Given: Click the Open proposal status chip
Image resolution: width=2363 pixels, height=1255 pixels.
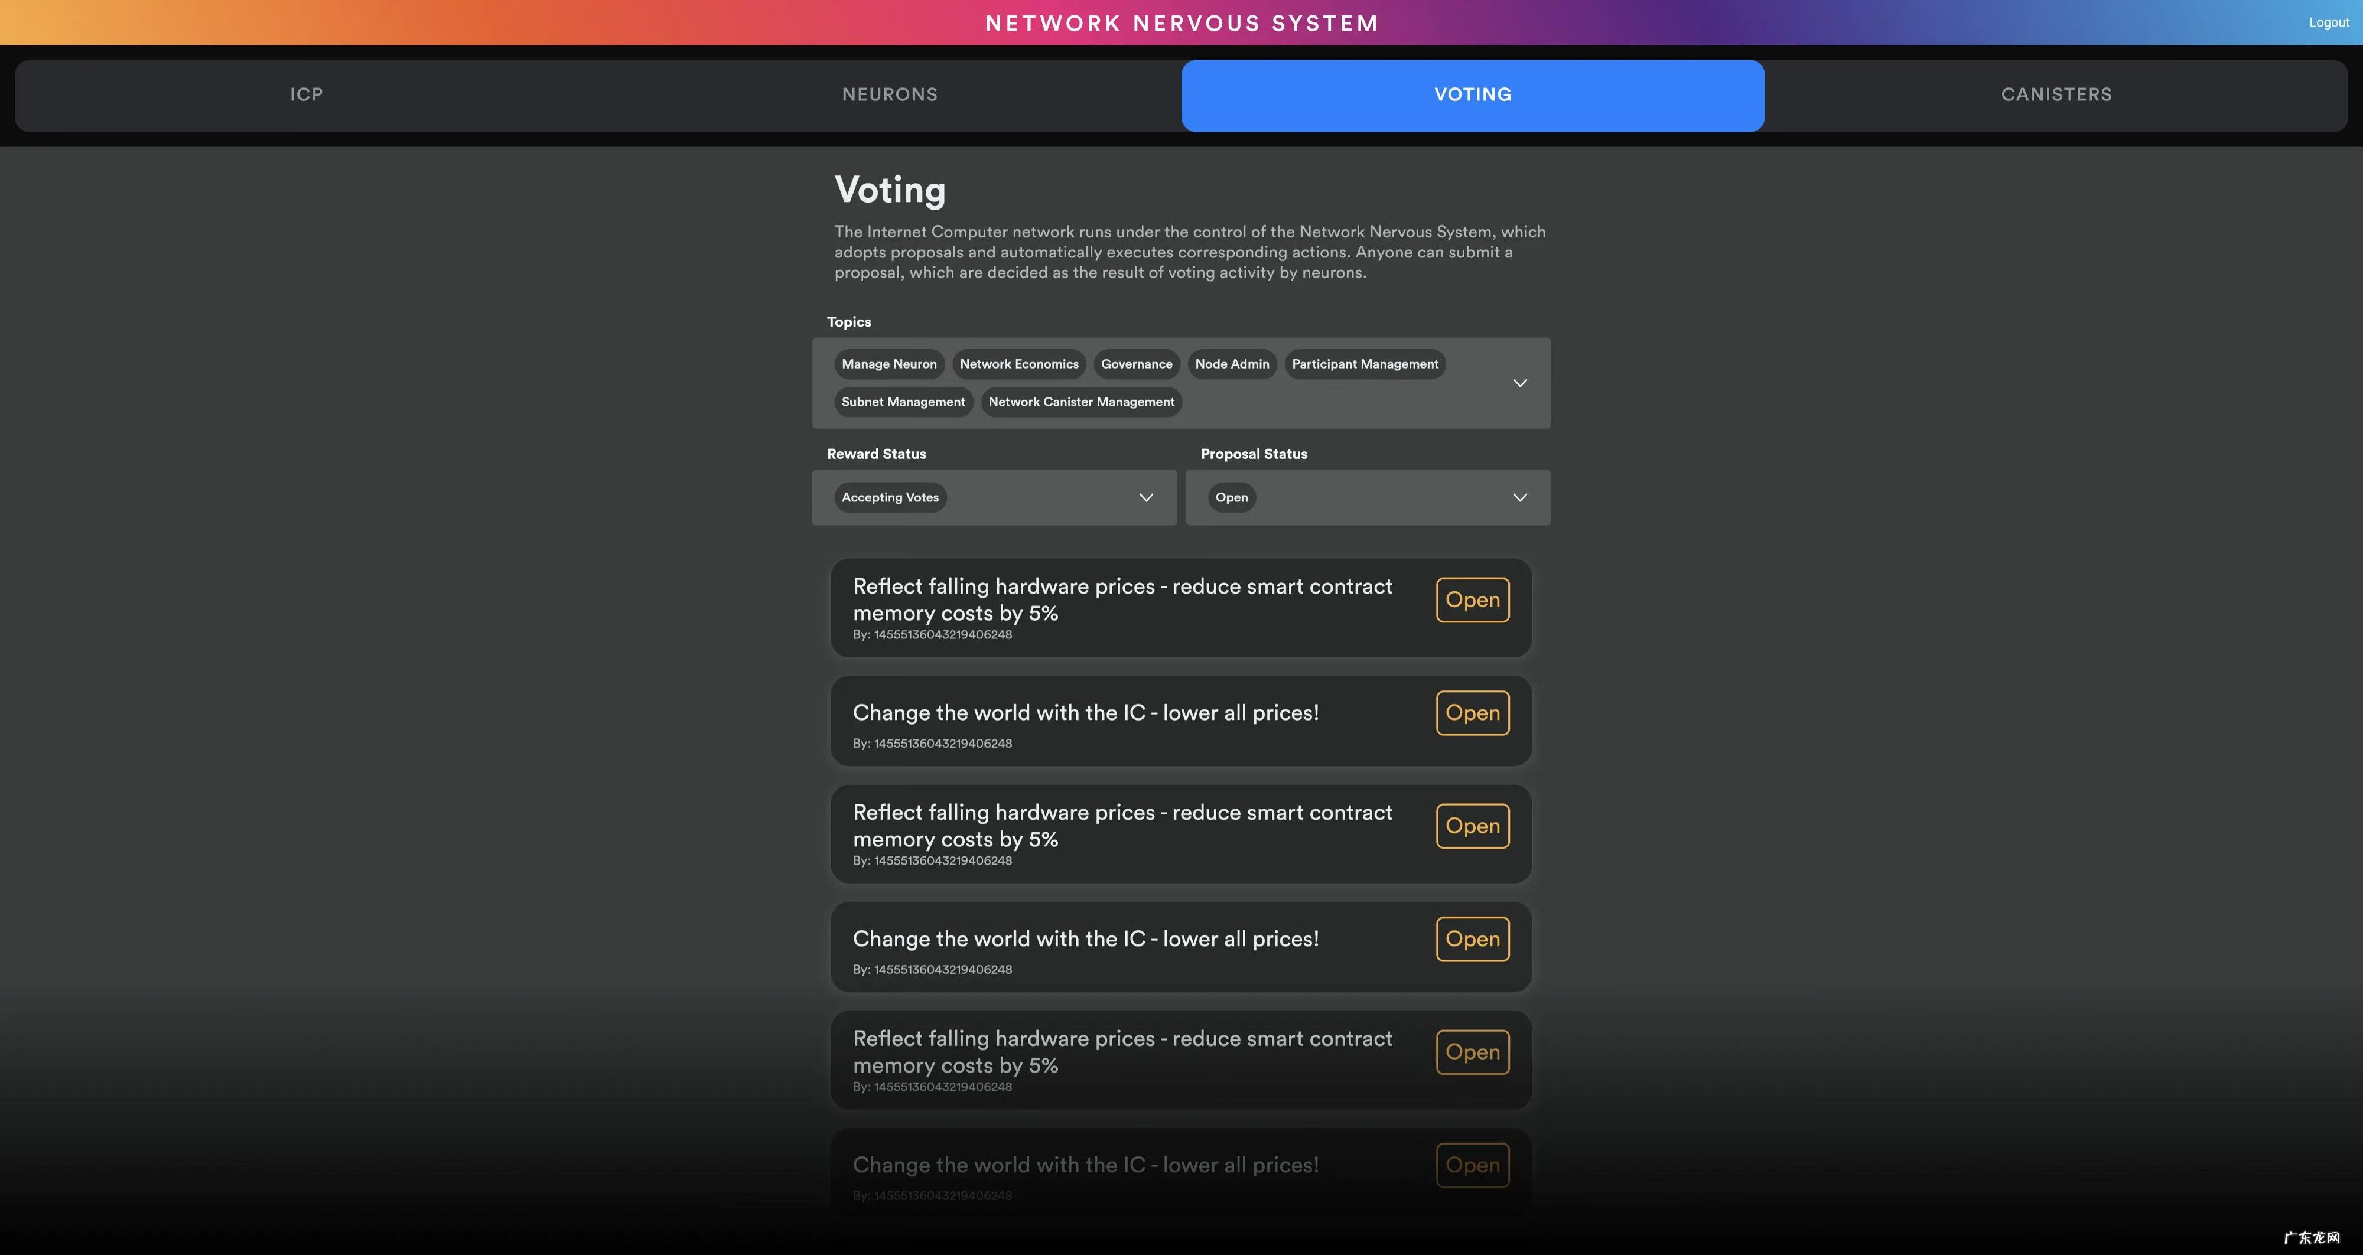Looking at the screenshot, I should pos(1231,497).
